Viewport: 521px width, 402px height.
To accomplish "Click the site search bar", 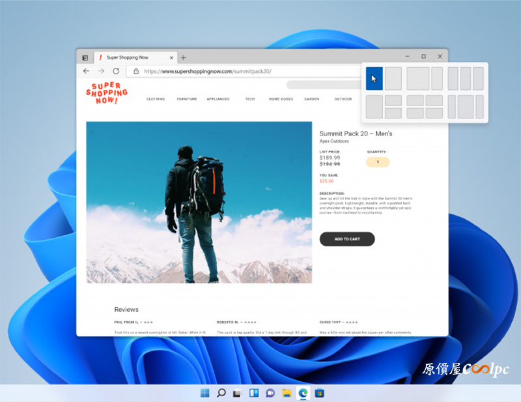I will point(324,85).
